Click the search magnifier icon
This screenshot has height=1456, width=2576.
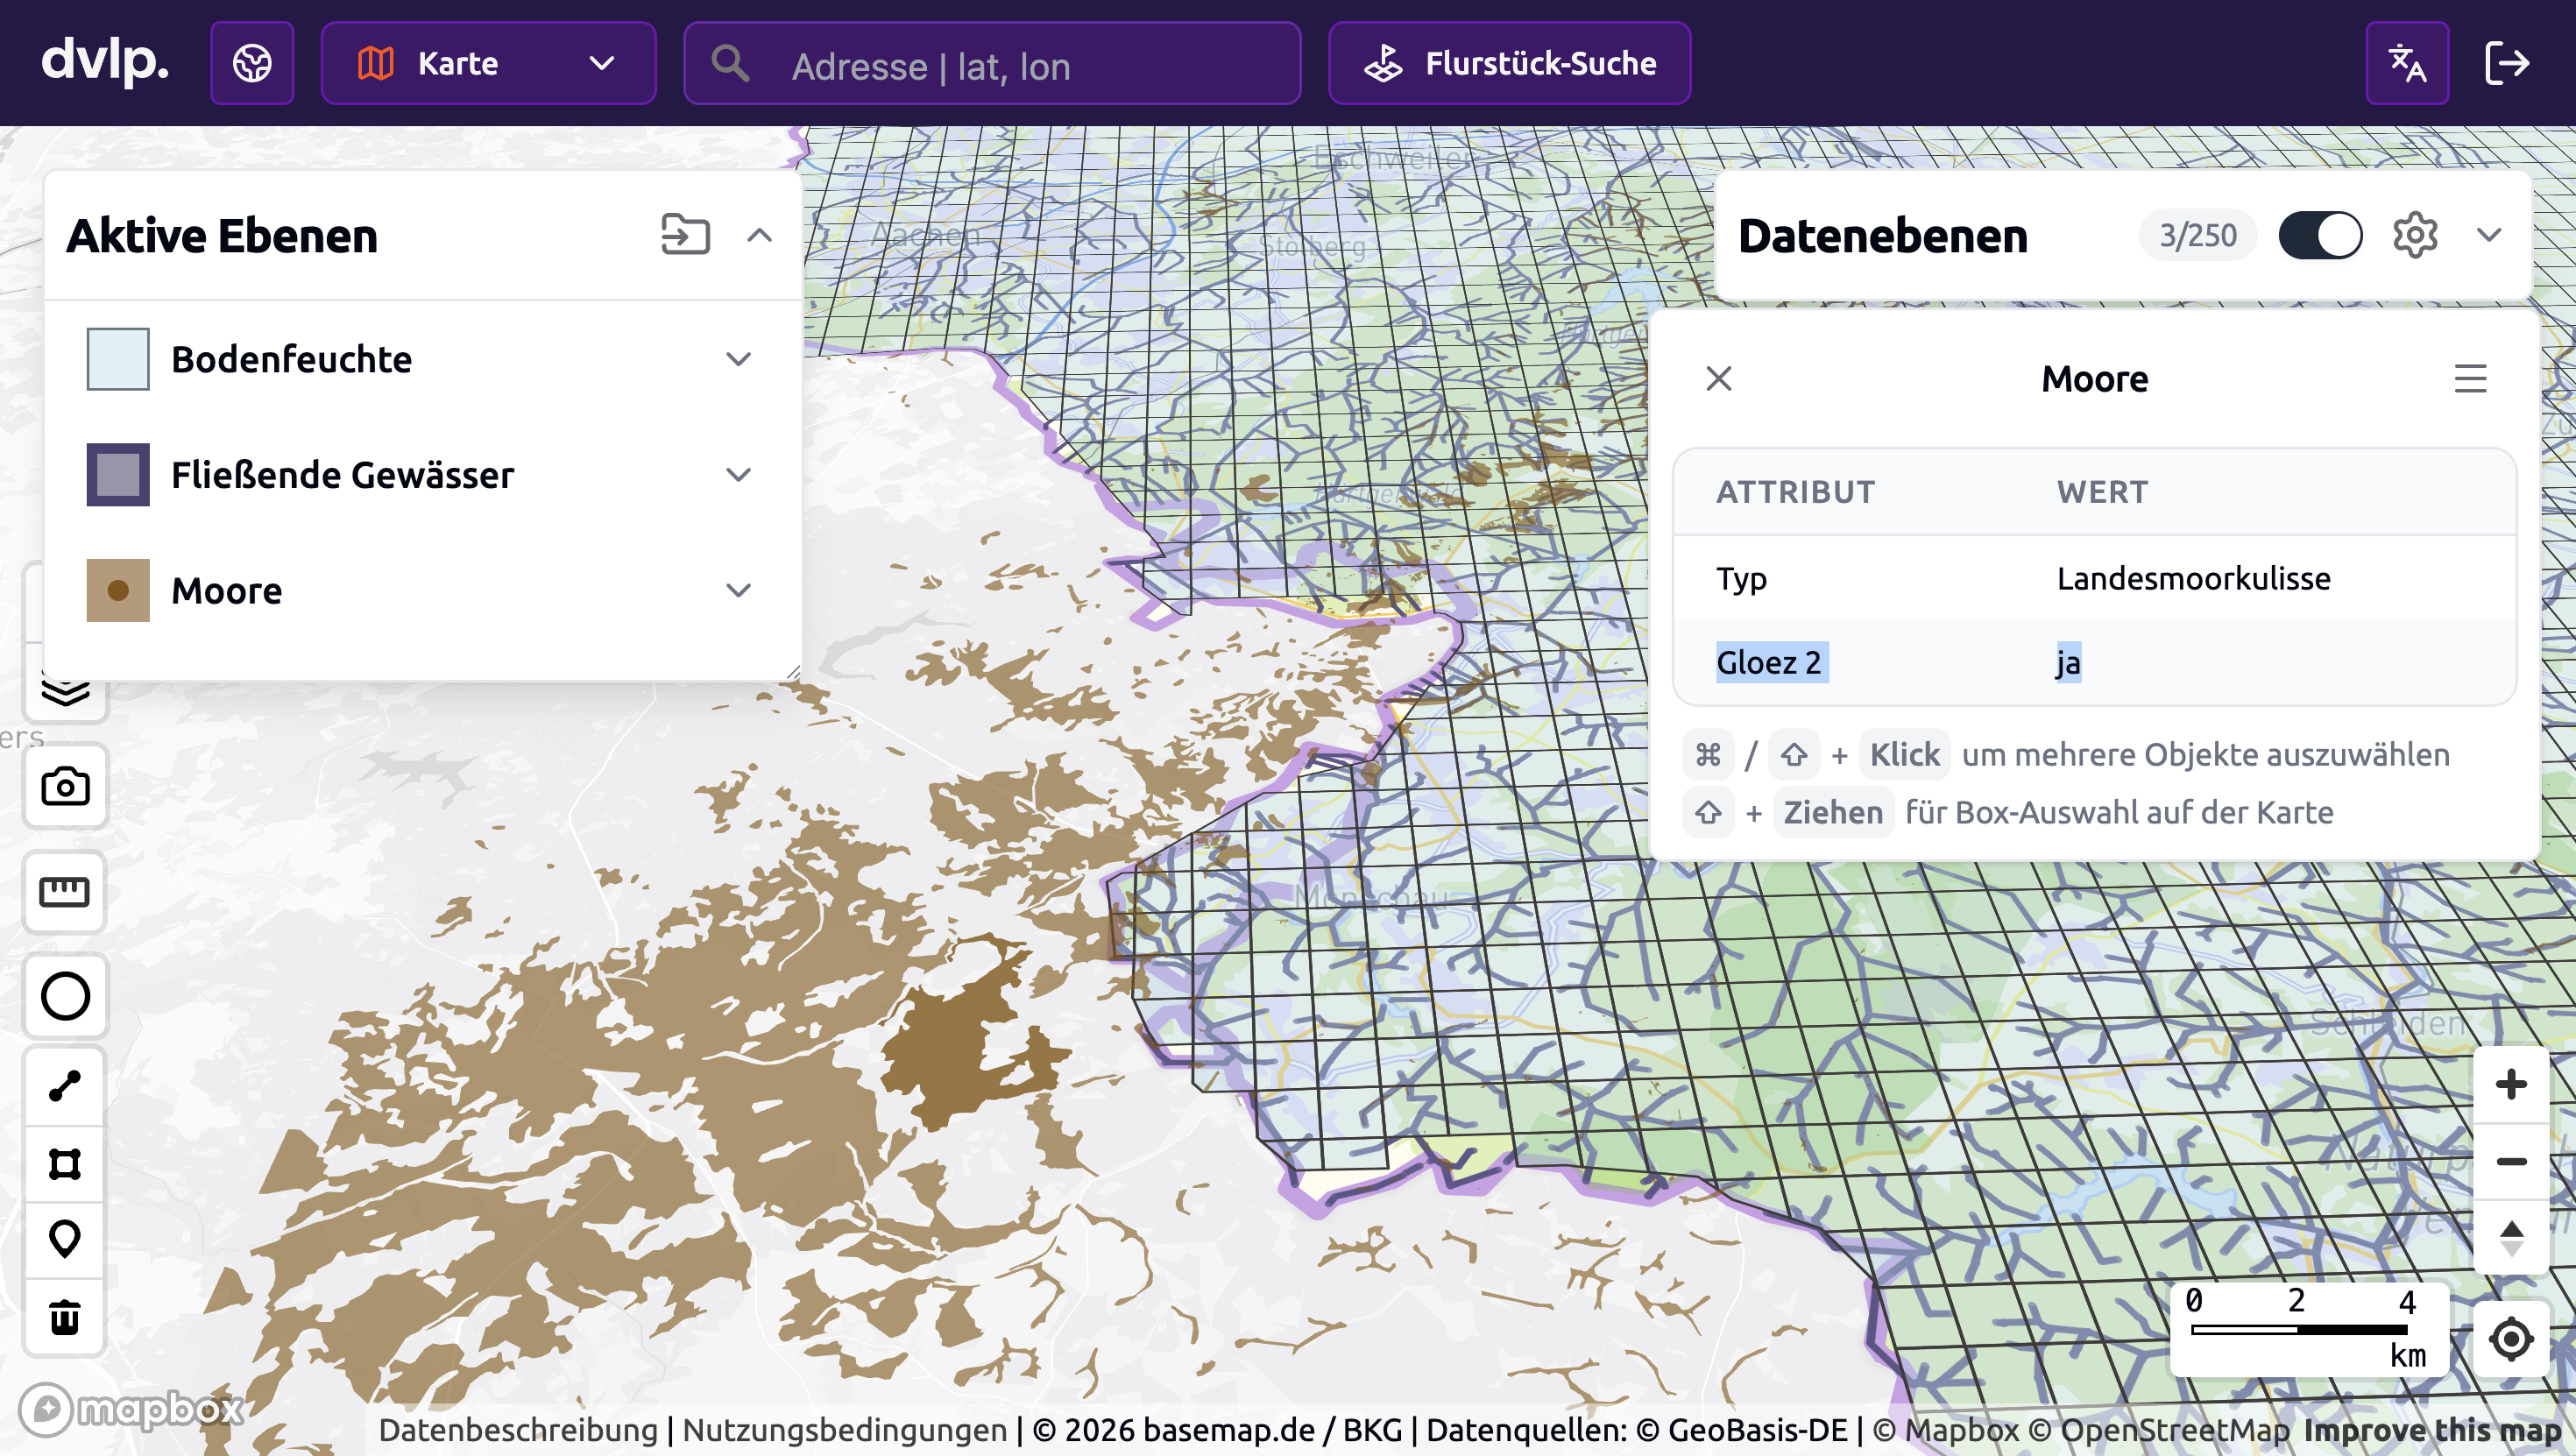tap(730, 63)
